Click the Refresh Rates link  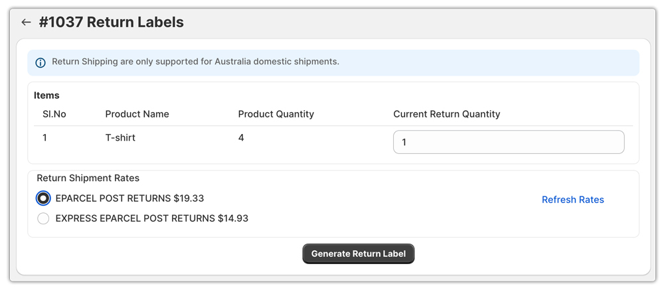click(573, 200)
